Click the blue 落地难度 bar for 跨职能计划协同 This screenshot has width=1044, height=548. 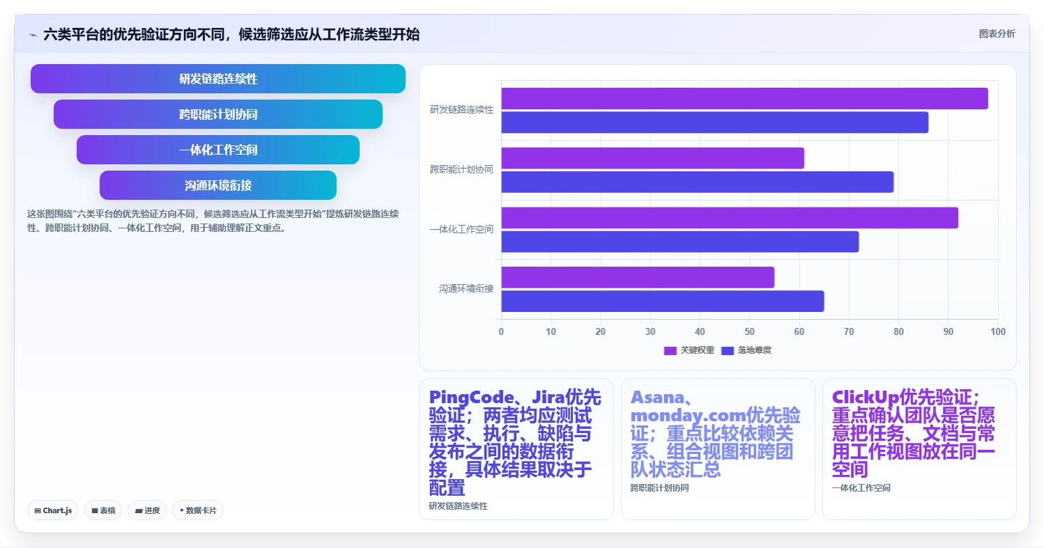click(697, 182)
